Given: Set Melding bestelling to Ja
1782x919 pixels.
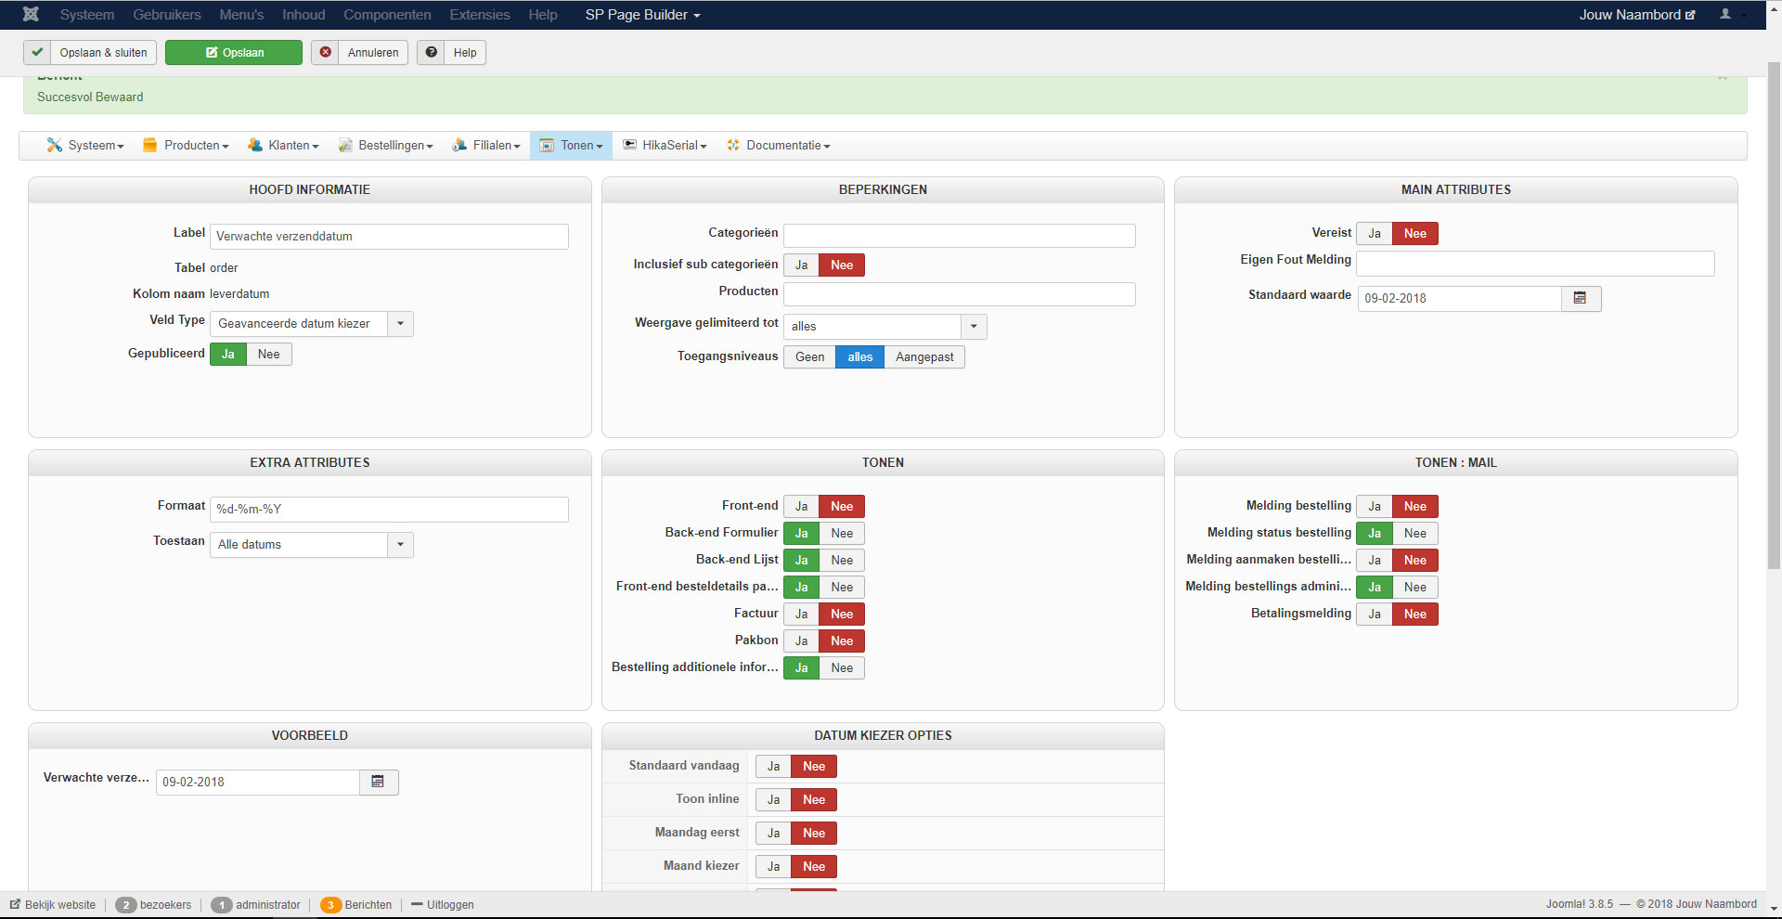Looking at the screenshot, I should pos(1375,506).
